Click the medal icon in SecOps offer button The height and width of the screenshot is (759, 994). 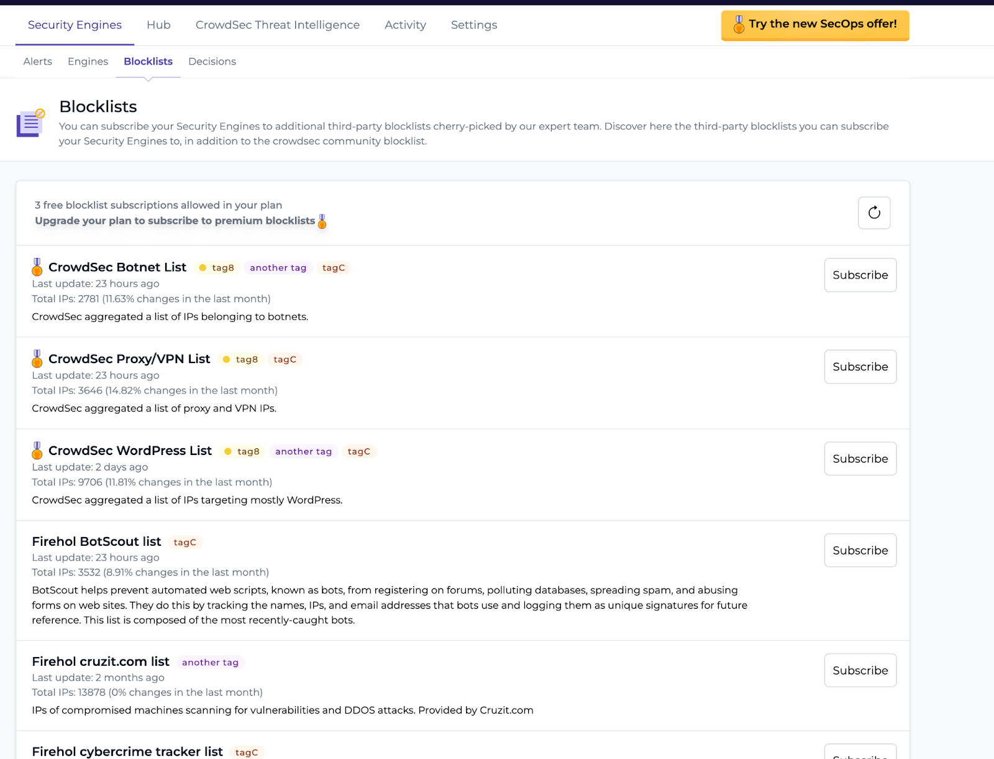pos(739,24)
